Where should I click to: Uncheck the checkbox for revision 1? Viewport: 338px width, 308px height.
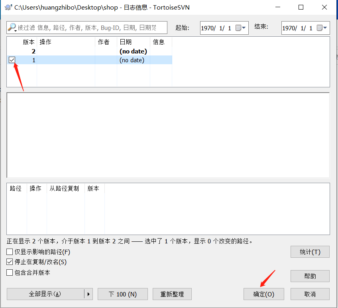tap(12, 60)
